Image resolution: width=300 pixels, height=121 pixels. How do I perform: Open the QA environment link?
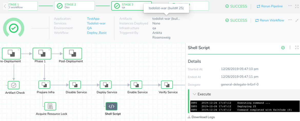(x=89, y=28)
